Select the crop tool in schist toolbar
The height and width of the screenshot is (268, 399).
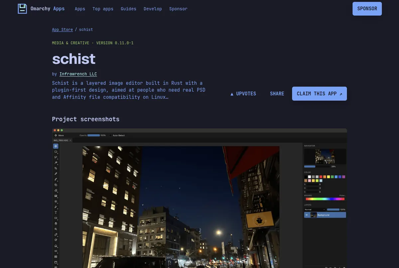[x=56, y=168]
